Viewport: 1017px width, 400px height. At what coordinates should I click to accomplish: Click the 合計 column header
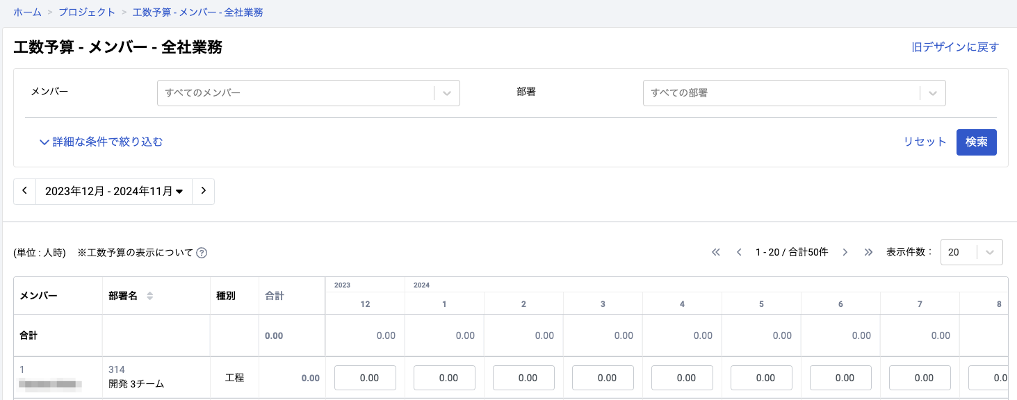[275, 296]
